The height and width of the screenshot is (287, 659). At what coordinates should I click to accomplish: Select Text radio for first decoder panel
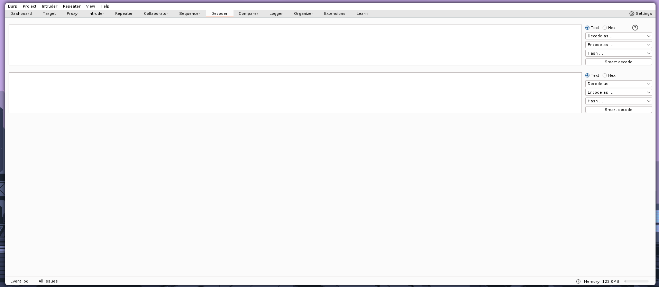click(587, 28)
